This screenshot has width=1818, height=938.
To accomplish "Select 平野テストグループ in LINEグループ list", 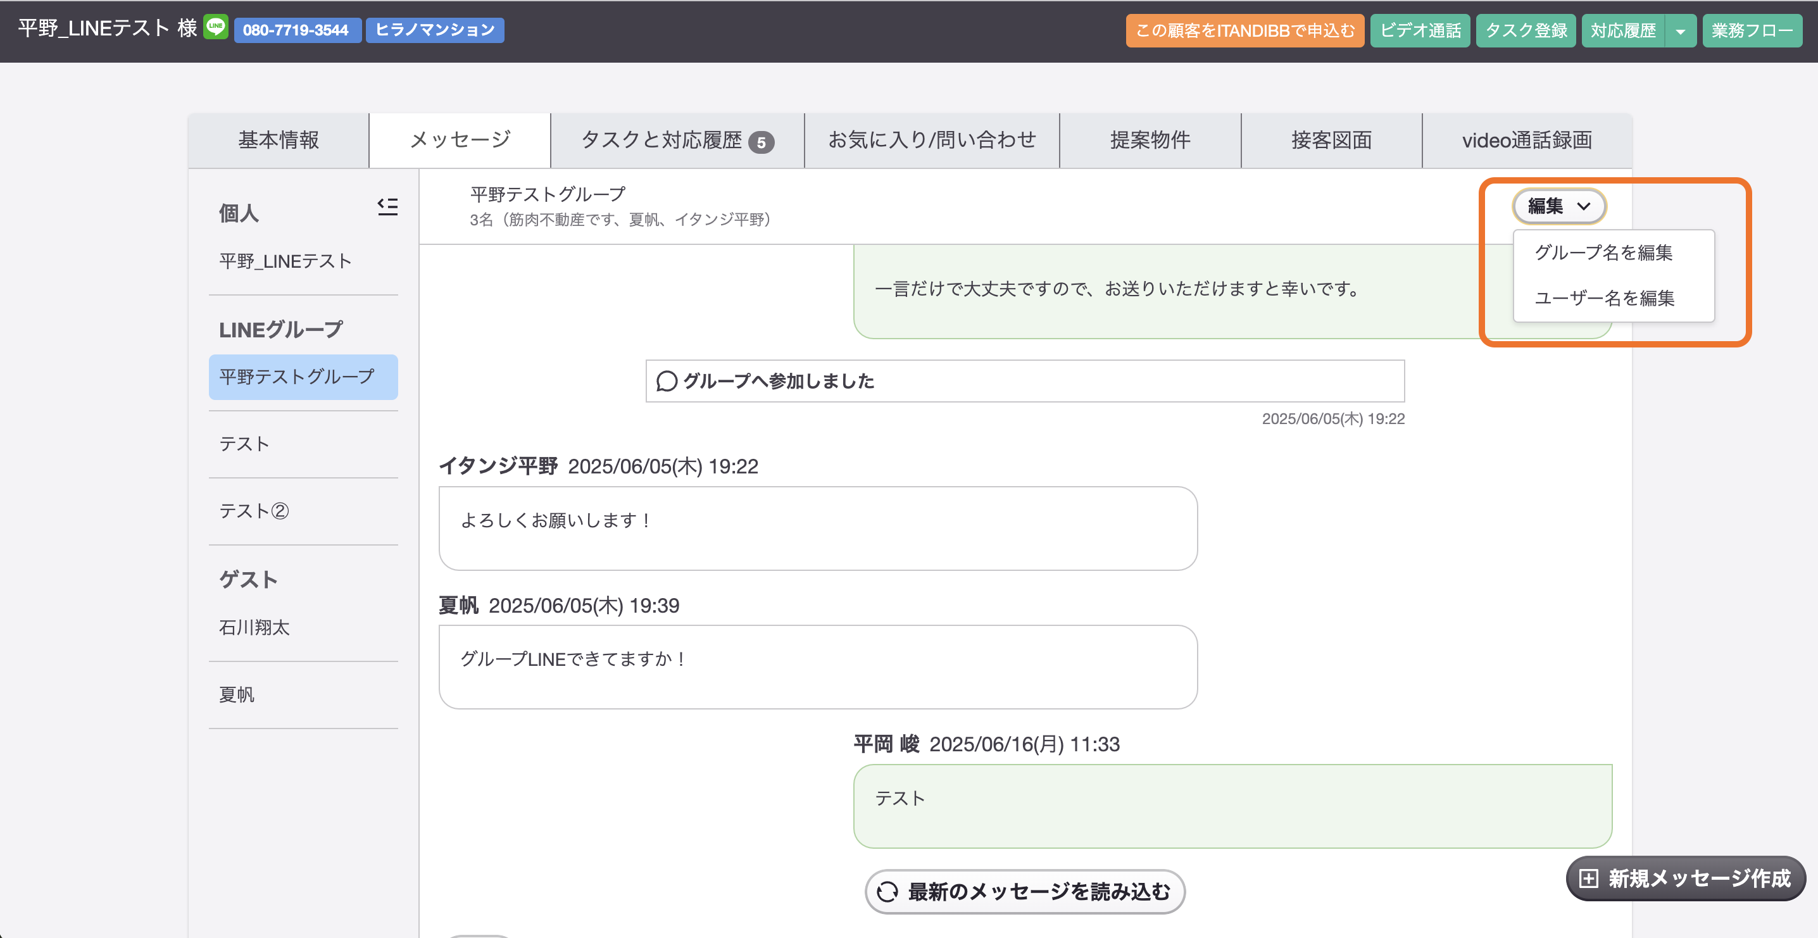I will 303,377.
